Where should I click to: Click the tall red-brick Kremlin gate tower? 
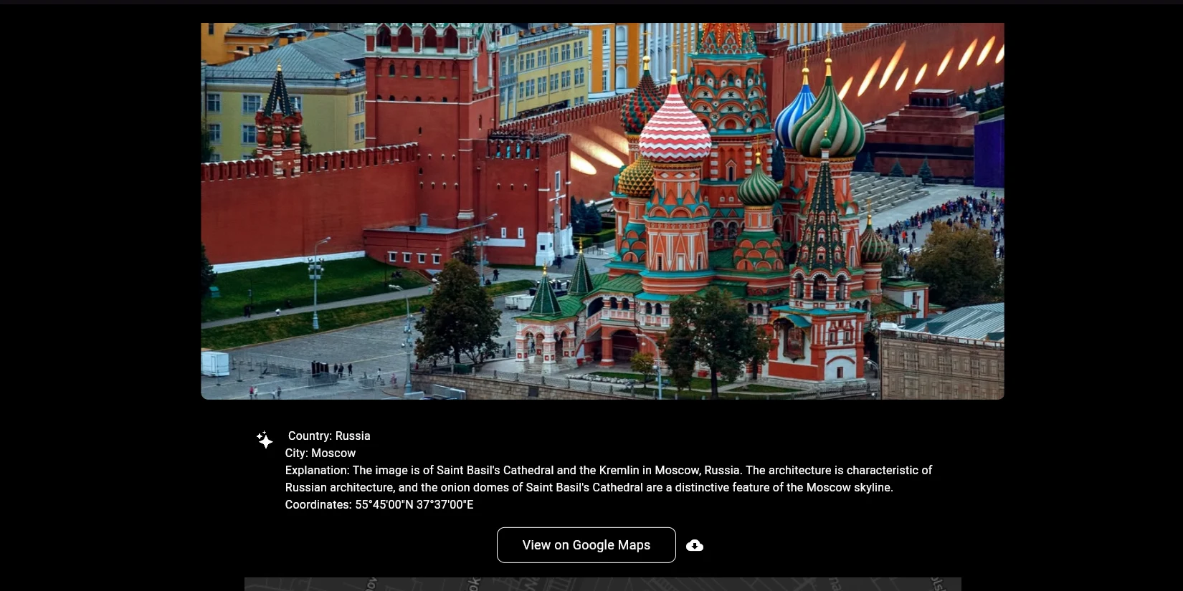(430, 107)
